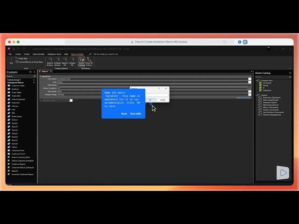299x224 pixels.
Task: Open the Home ribbon tab
Action: pyautogui.click(x=18, y=54)
